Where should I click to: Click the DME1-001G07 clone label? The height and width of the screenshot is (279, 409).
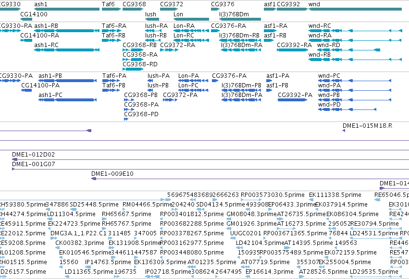33,165
